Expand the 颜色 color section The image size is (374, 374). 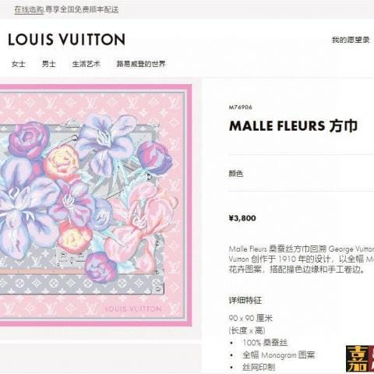point(236,173)
